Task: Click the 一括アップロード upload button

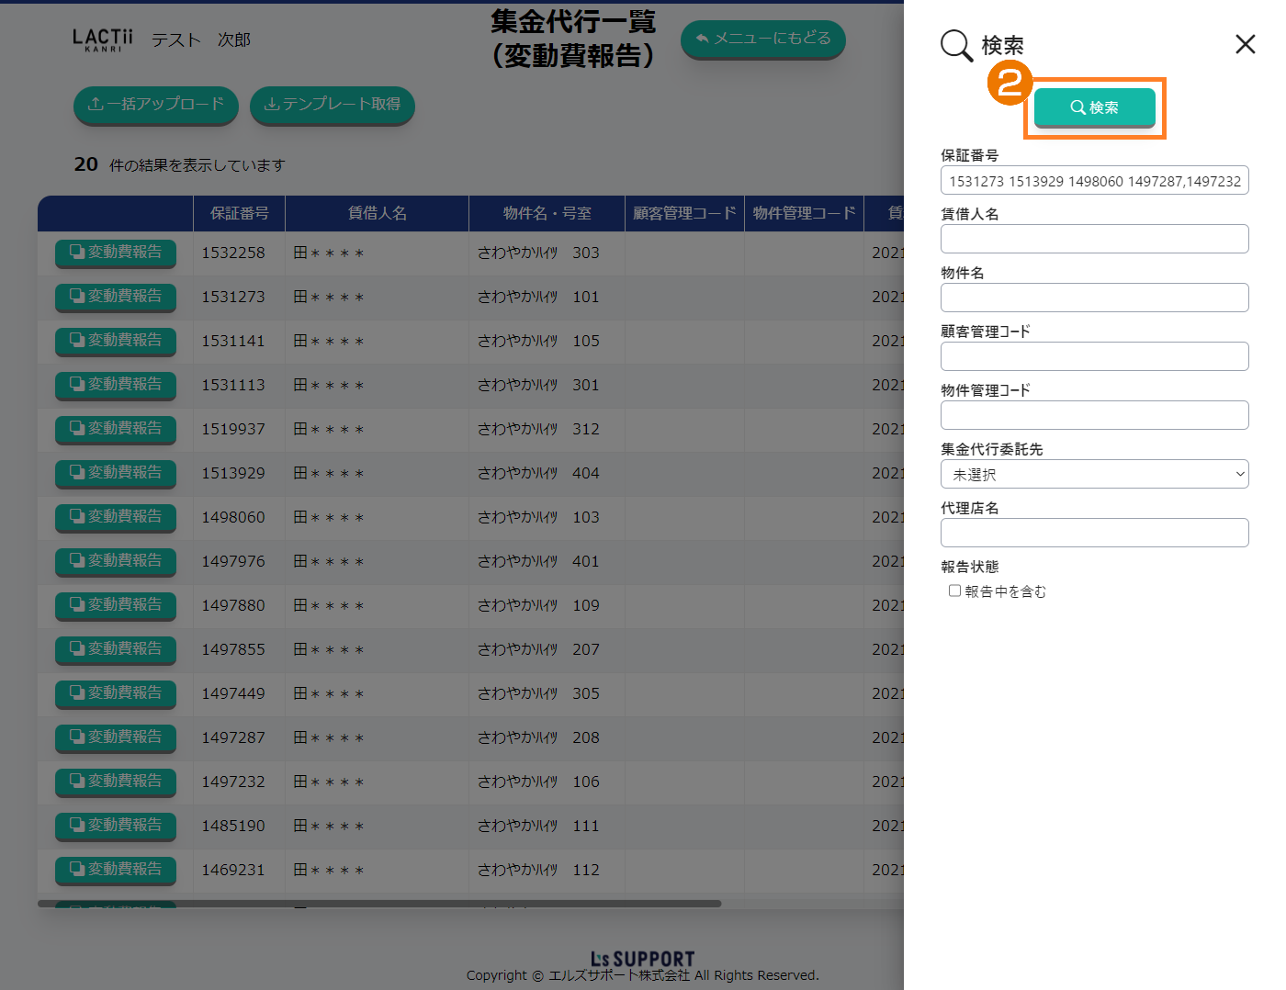Action: pyautogui.click(x=155, y=105)
